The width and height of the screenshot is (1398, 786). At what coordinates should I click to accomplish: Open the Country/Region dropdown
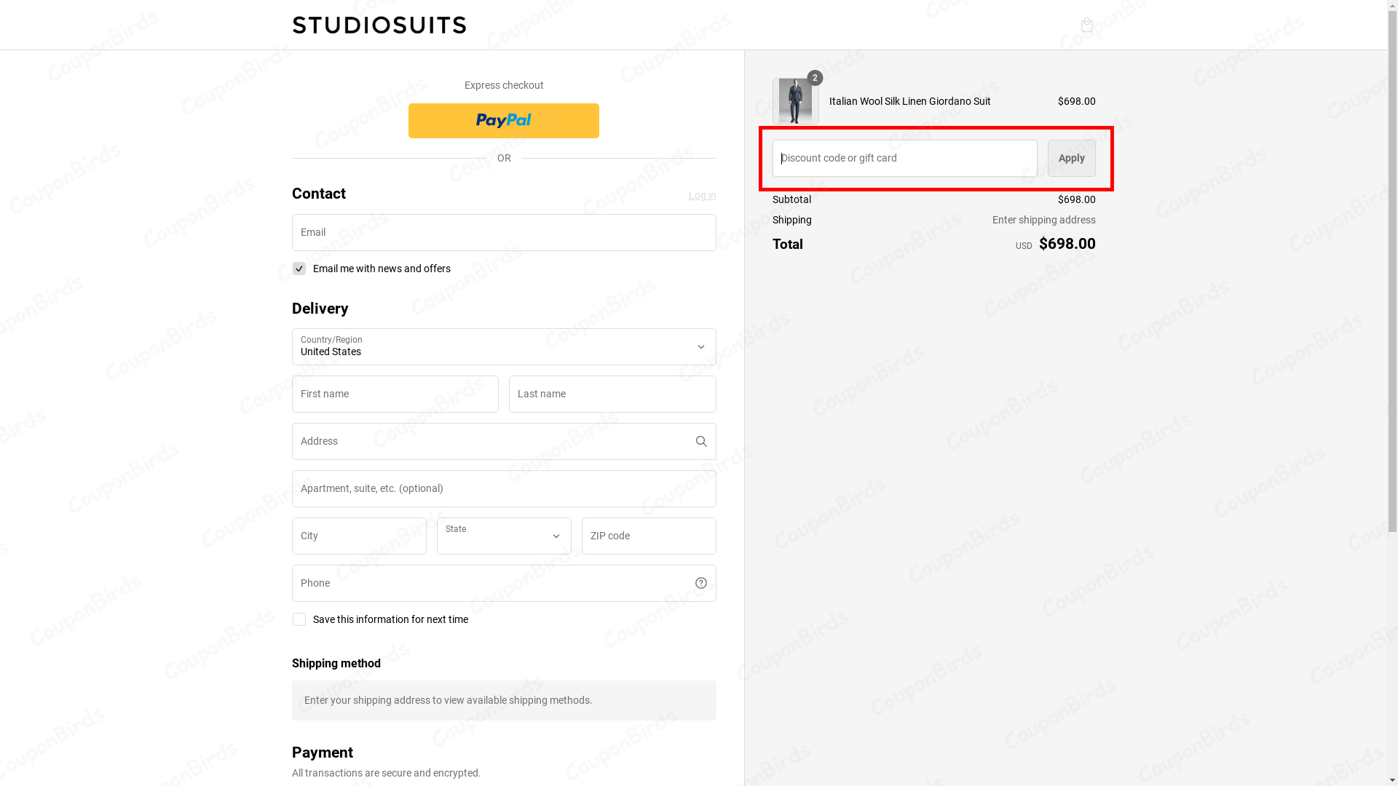503,346
